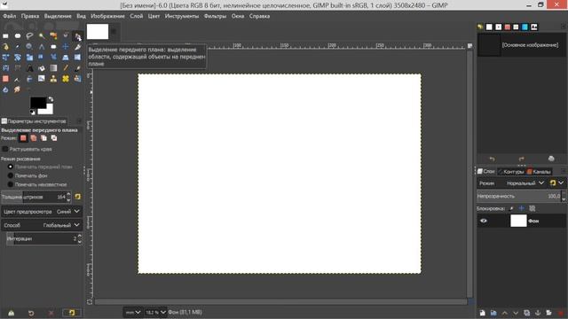The width and height of the screenshot is (568, 319).
Task: Click the white background color swatch
Action: point(49,110)
